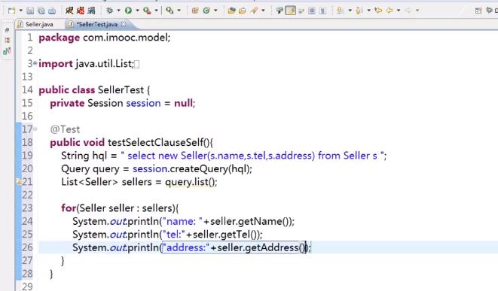
Task: Click 'seller.getAddress()' on line 26
Action: (x=261, y=247)
